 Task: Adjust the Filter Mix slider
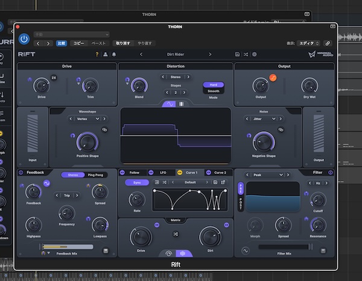[x=285, y=247]
